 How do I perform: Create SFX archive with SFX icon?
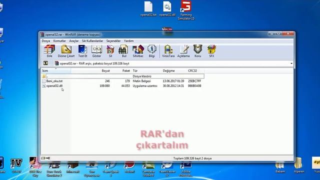point(211,51)
